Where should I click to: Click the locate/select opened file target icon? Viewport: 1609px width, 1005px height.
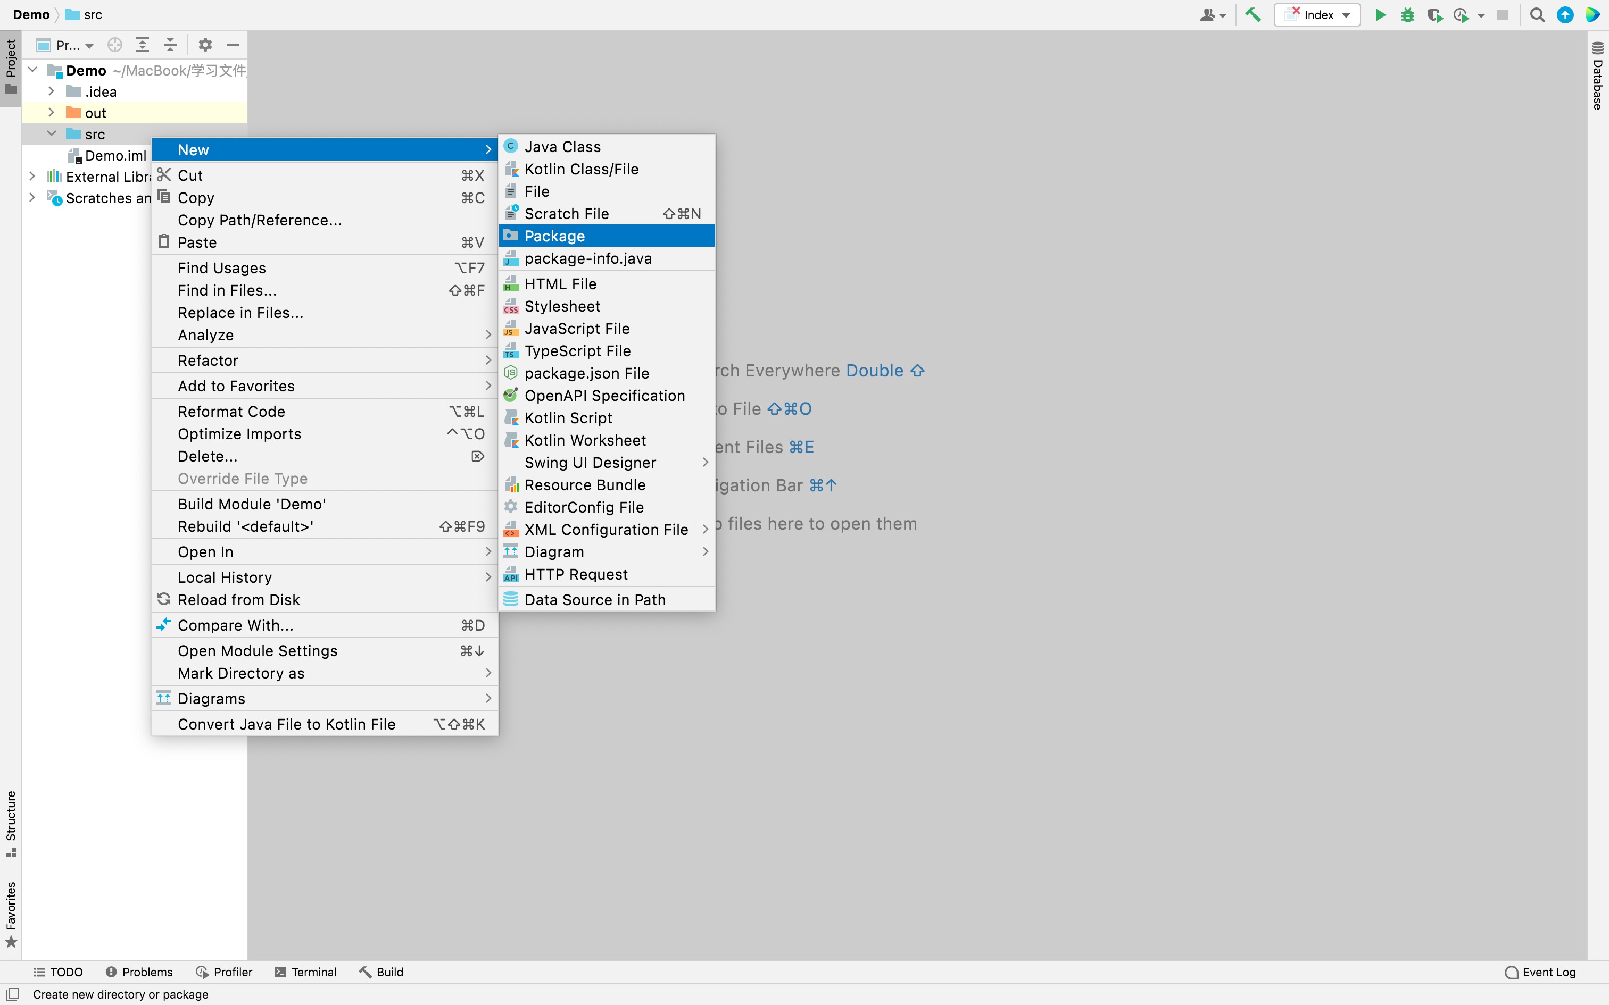click(x=115, y=45)
